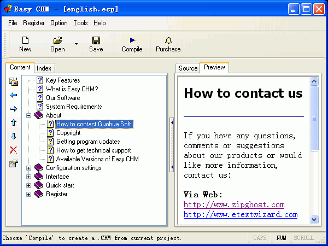
Task: Open the Tools menu
Action: click(x=80, y=23)
